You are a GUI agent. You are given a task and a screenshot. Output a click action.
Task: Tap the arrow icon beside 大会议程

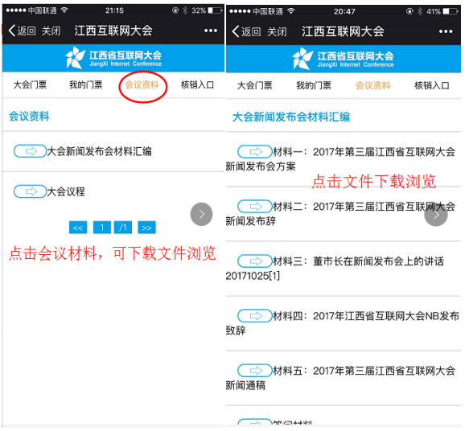tap(30, 191)
